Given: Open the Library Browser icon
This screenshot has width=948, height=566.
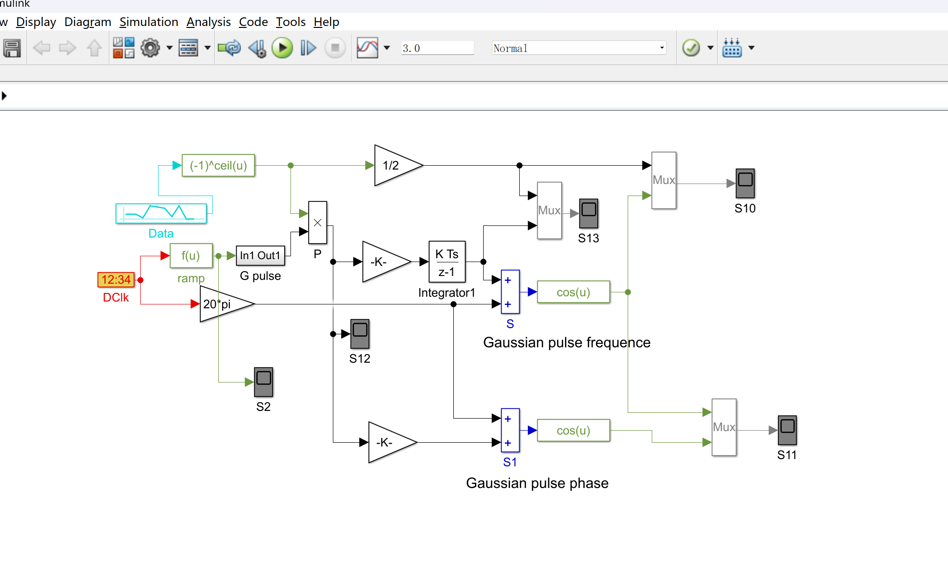Looking at the screenshot, I should (x=124, y=48).
